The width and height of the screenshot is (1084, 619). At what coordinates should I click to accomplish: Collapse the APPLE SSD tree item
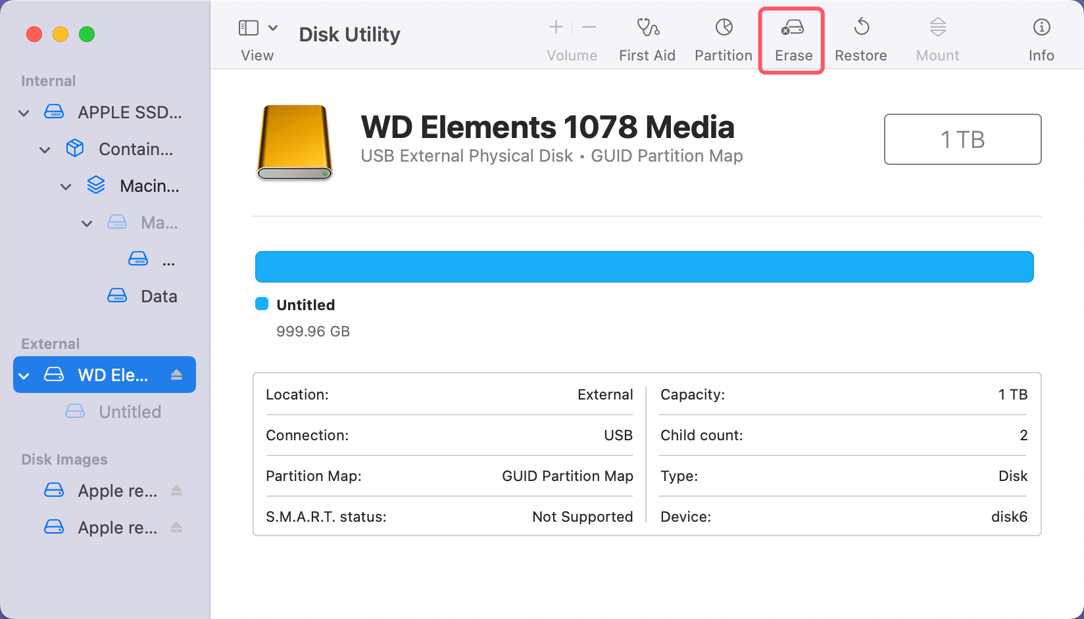click(x=24, y=112)
